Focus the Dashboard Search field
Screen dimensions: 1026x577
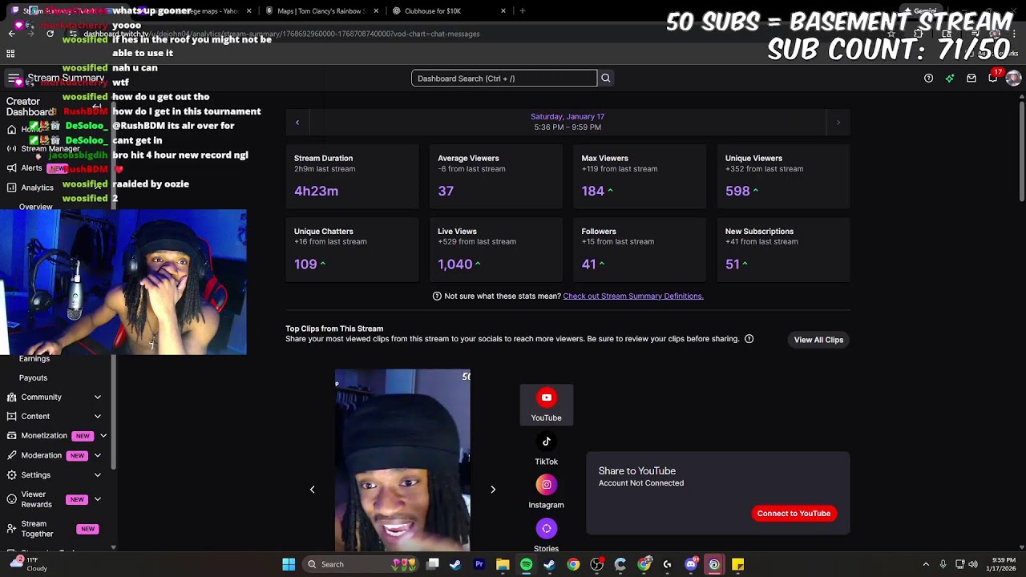504,79
